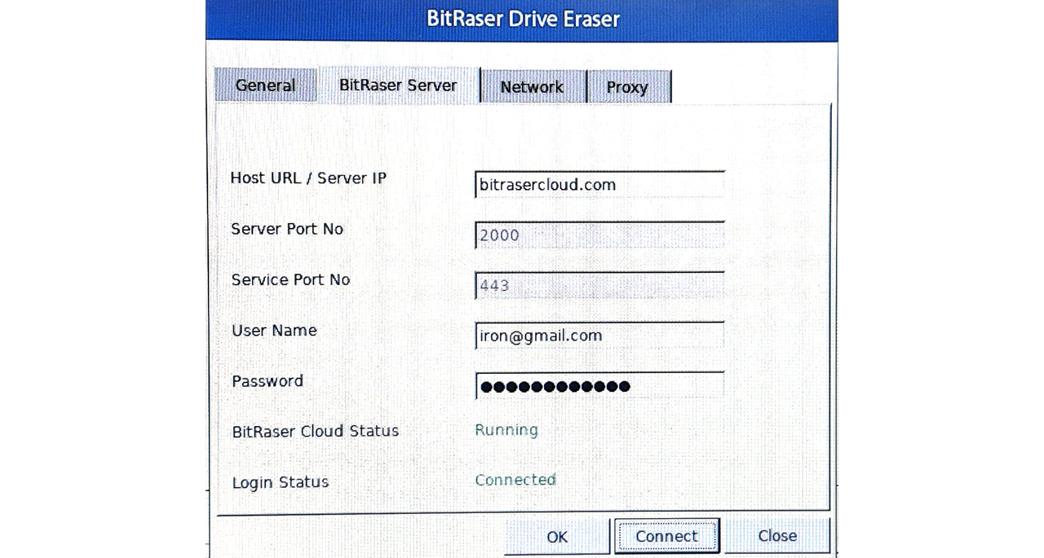Screen dimensions: 1044x558
Task: Click the Host URL / Server IP label
Action: click(x=308, y=178)
